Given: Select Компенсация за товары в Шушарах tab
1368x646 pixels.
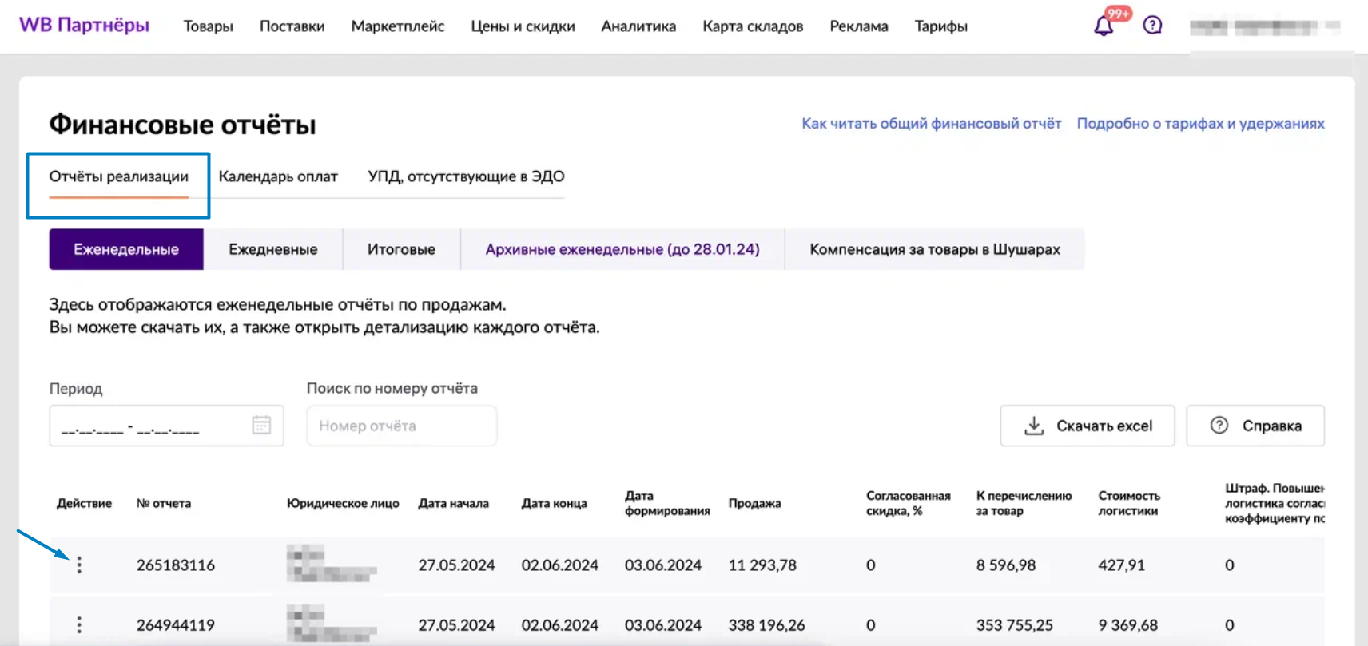Looking at the screenshot, I should [x=935, y=249].
